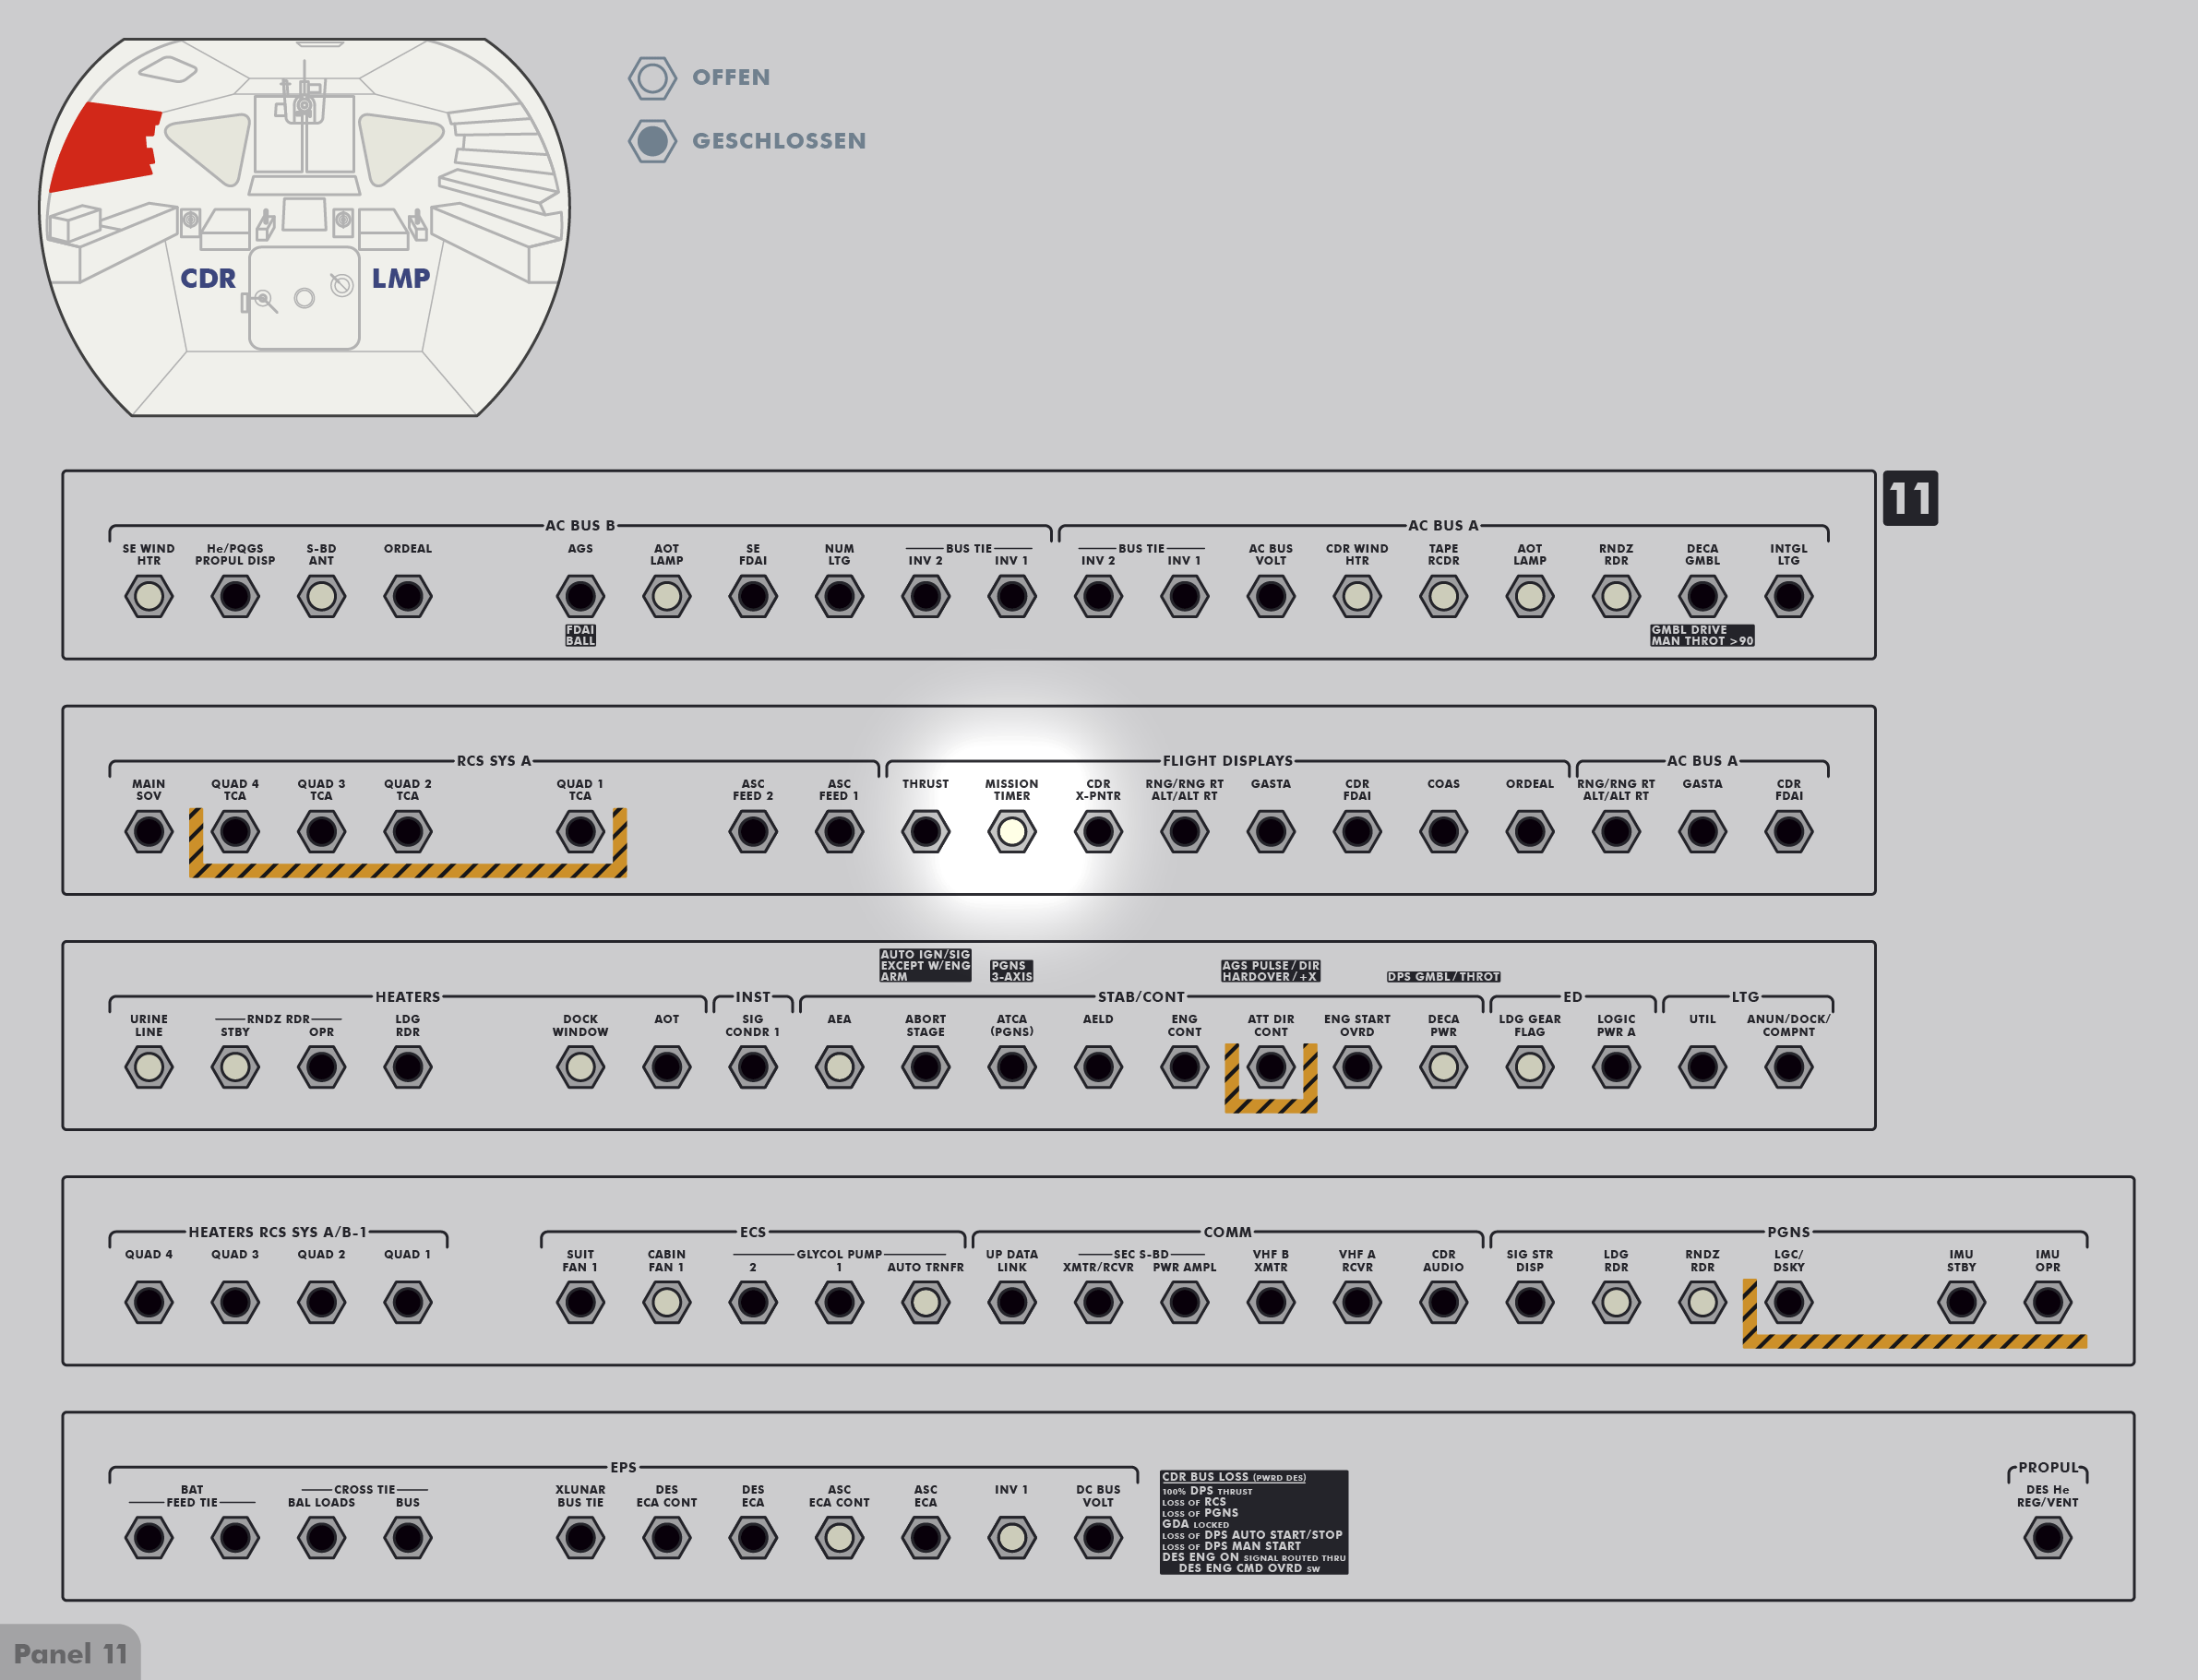The height and width of the screenshot is (1680, 2198).
Task: Click the CDR BUS LOSS info placard
Action: click(1253, 1522)
